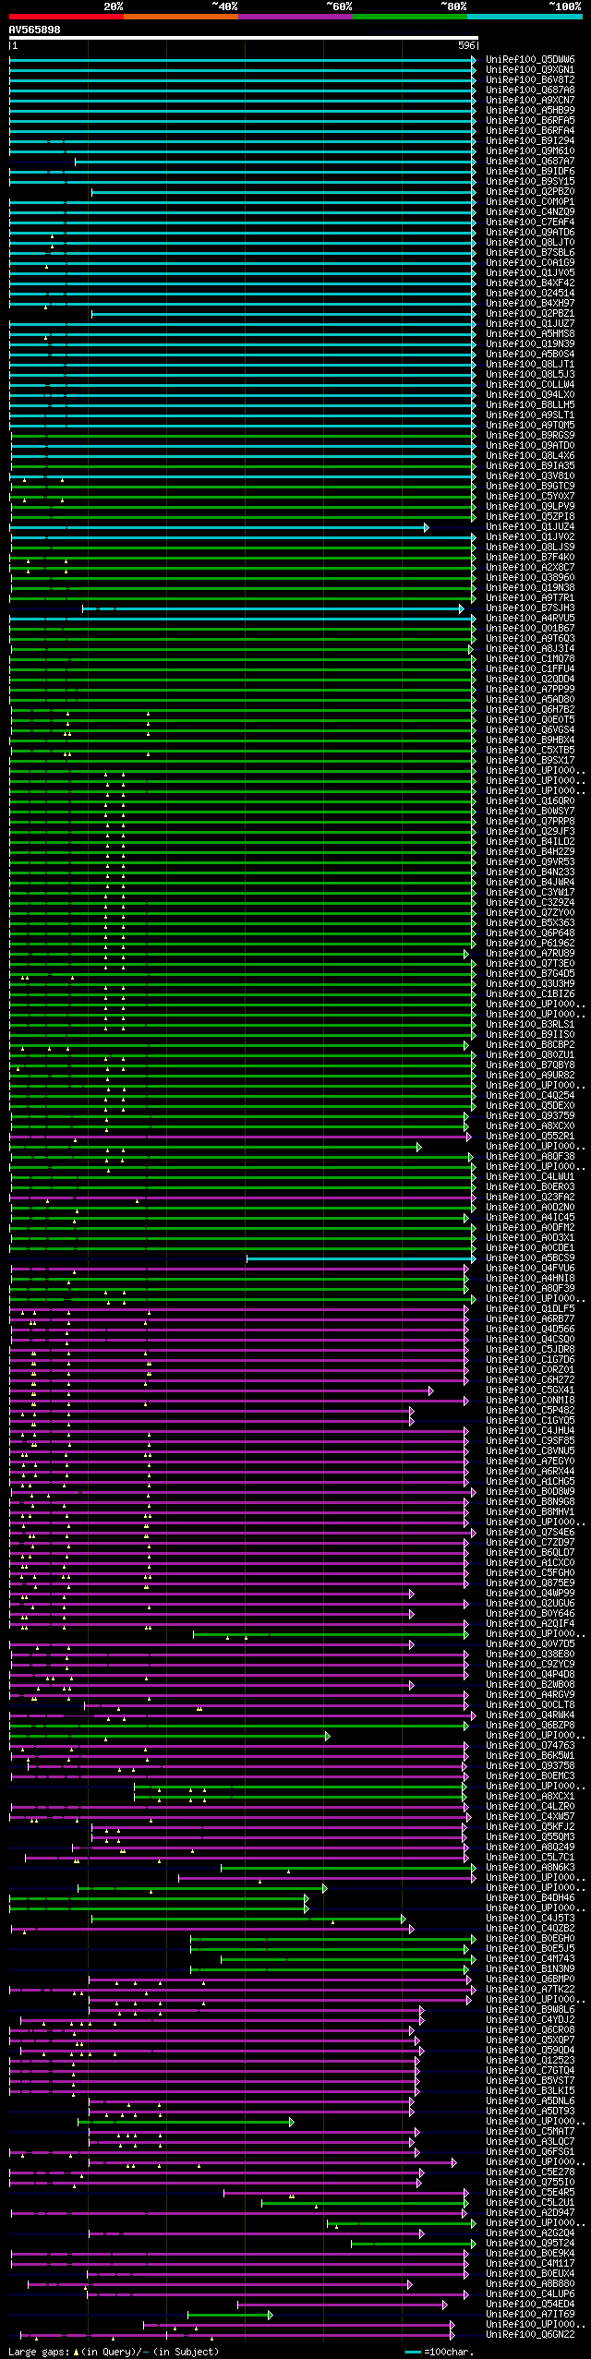Open UniRef100_B2WB08 entry
This screenshot has height=2359, width=591.
[x=530, y=1685]
